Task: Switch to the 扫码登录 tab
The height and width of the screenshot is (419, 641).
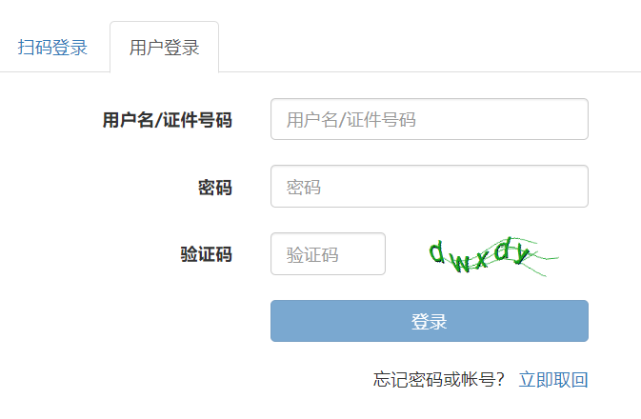Action: tap(52, 48)
